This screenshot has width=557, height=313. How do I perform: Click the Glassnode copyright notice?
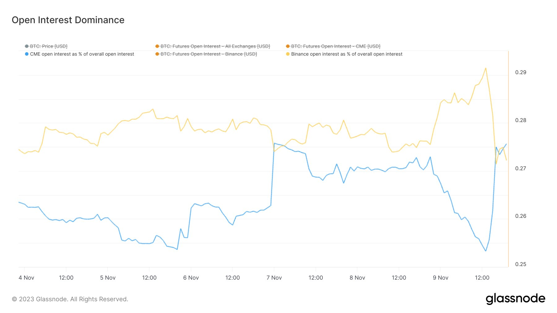pyautogui.click(x=70, y=299)
